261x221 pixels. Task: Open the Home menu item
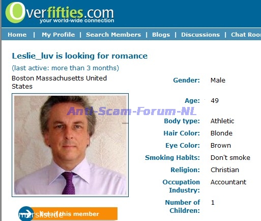coord(17,35)
